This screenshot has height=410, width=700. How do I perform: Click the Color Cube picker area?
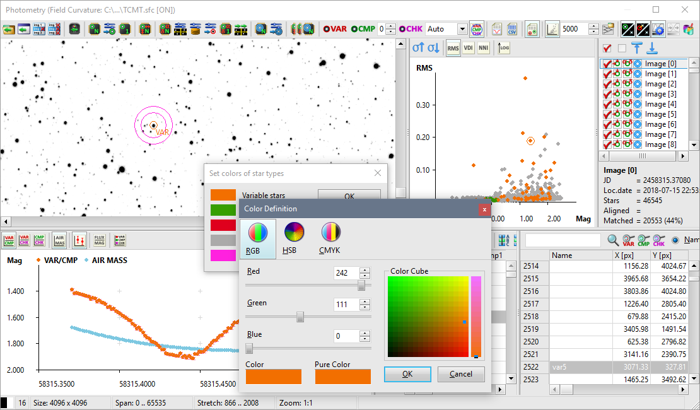point(428,317)
